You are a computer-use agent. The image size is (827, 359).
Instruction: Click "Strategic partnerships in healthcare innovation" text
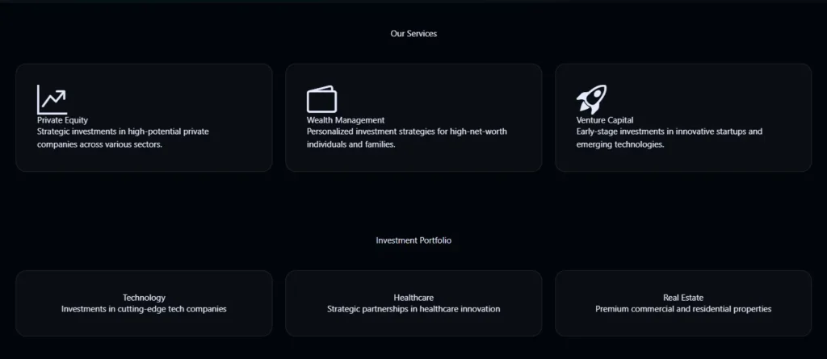click(x=413, y=309)
